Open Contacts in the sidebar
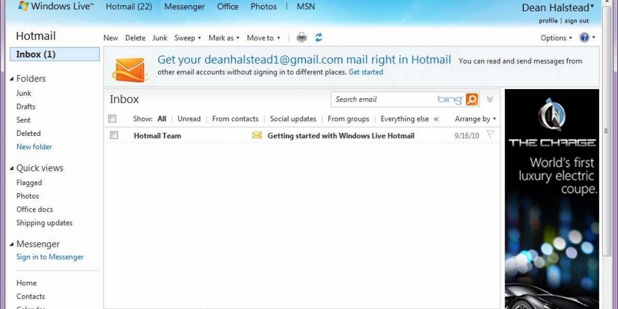 click(x=30, y=297)
